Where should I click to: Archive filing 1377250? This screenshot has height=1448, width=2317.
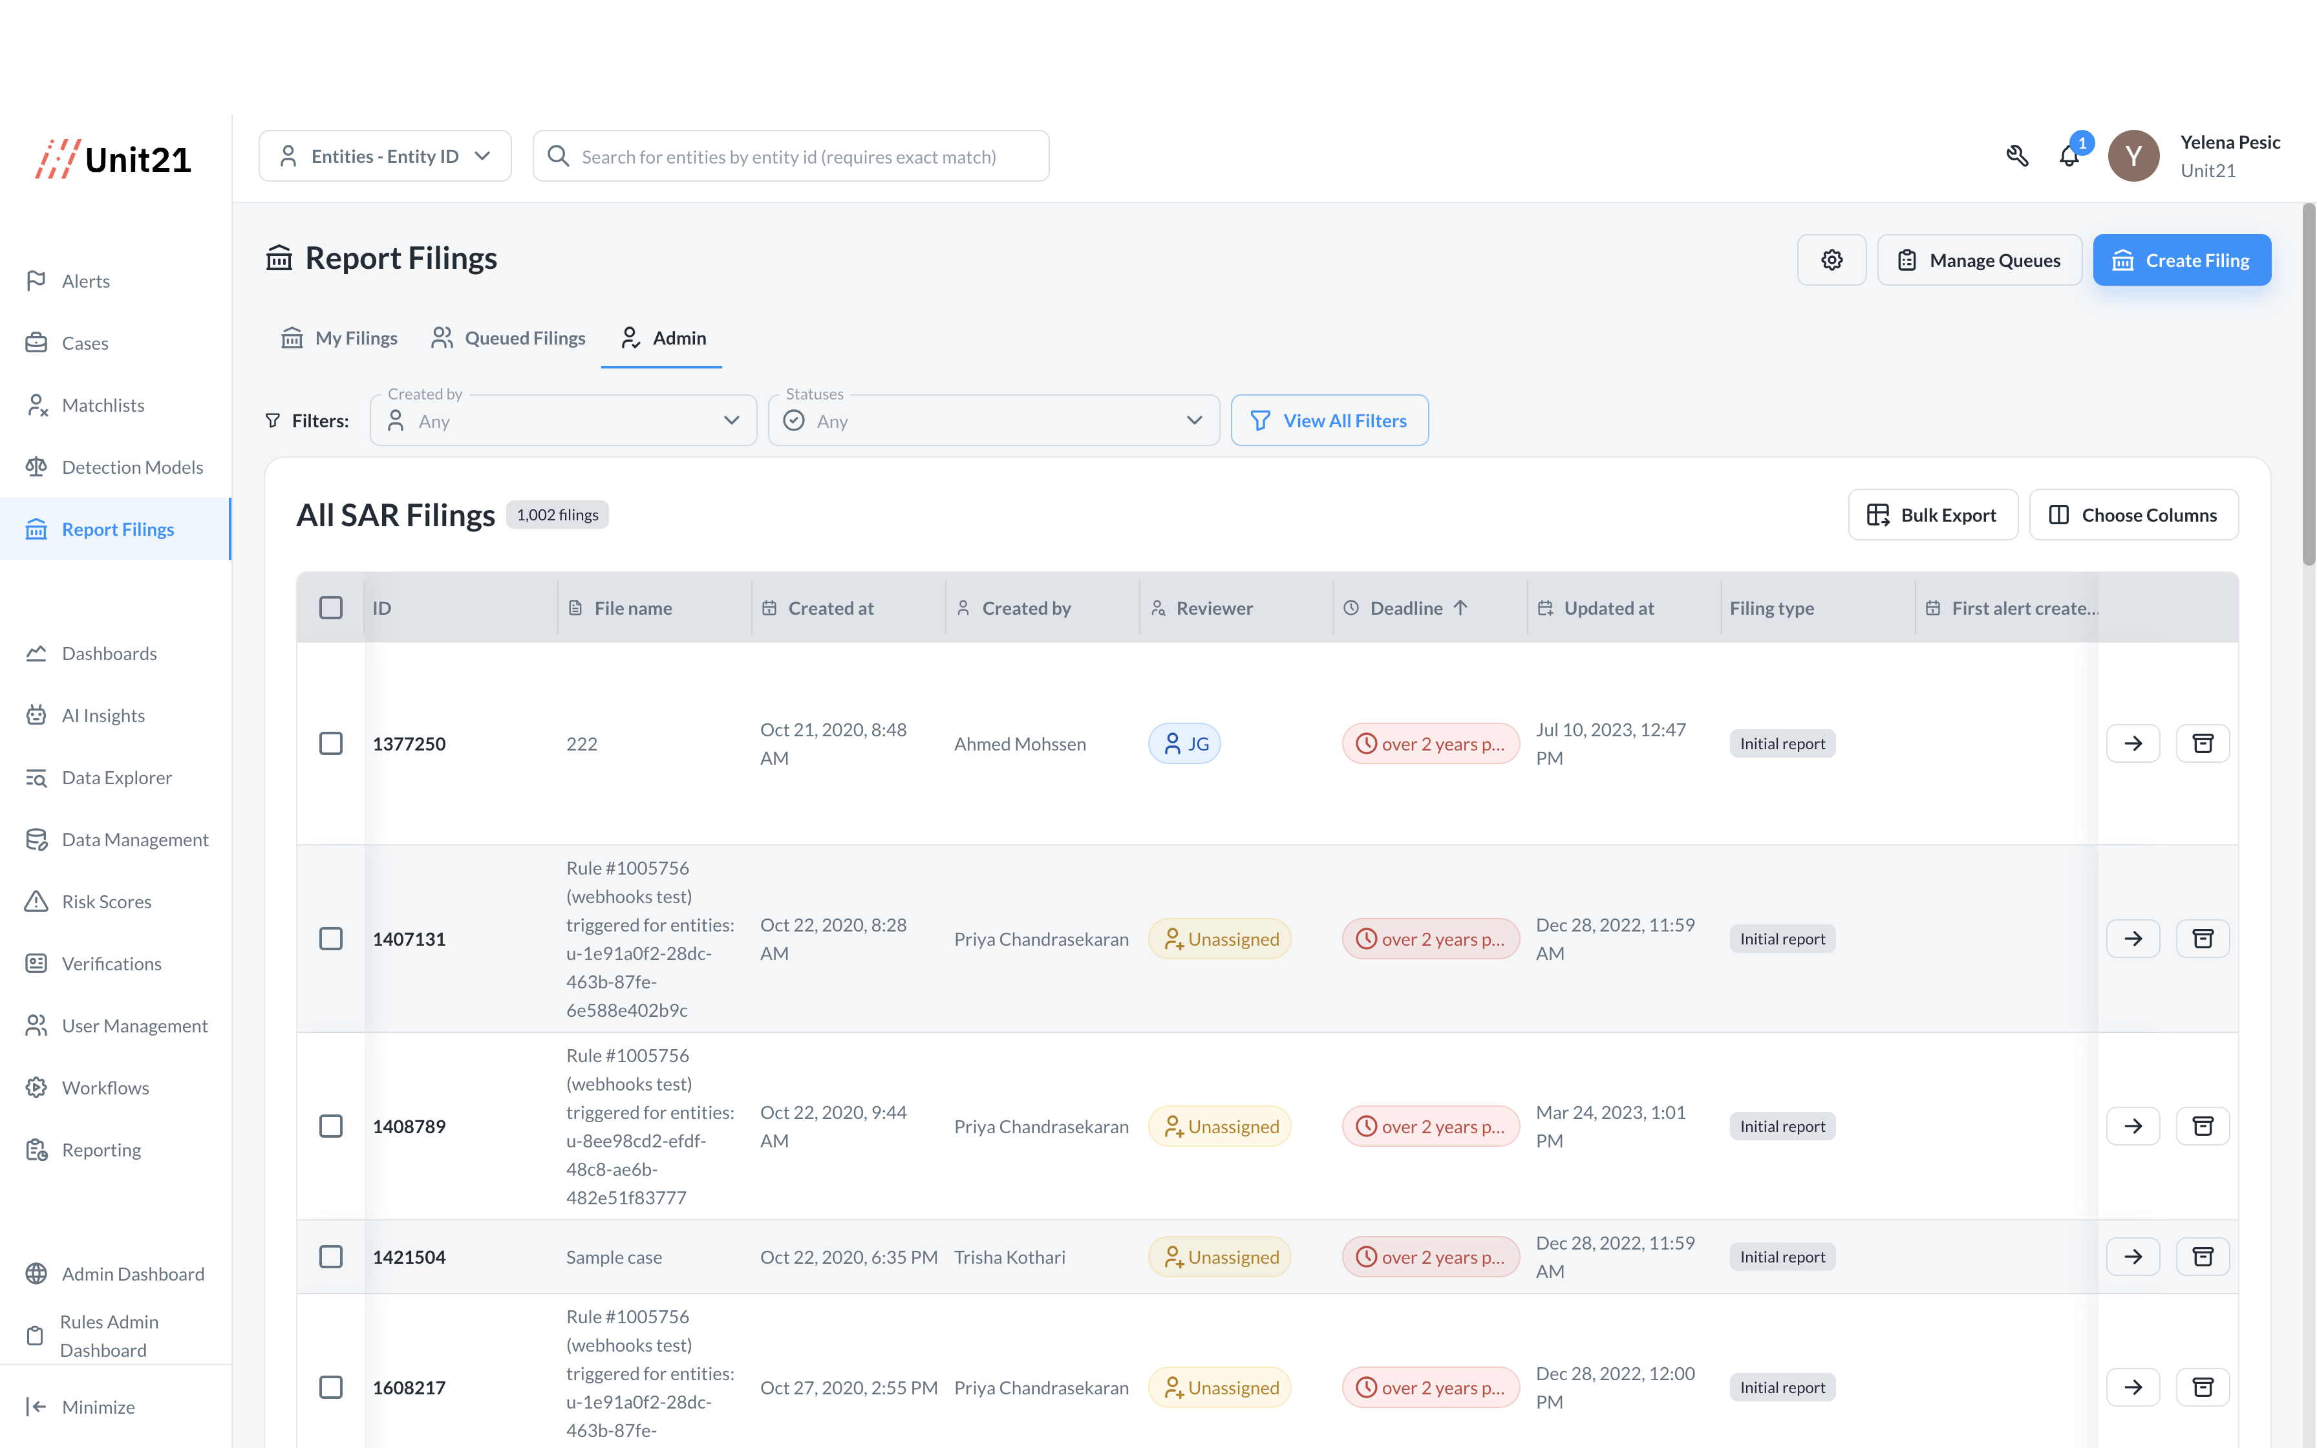click(x=2202, y=744)
